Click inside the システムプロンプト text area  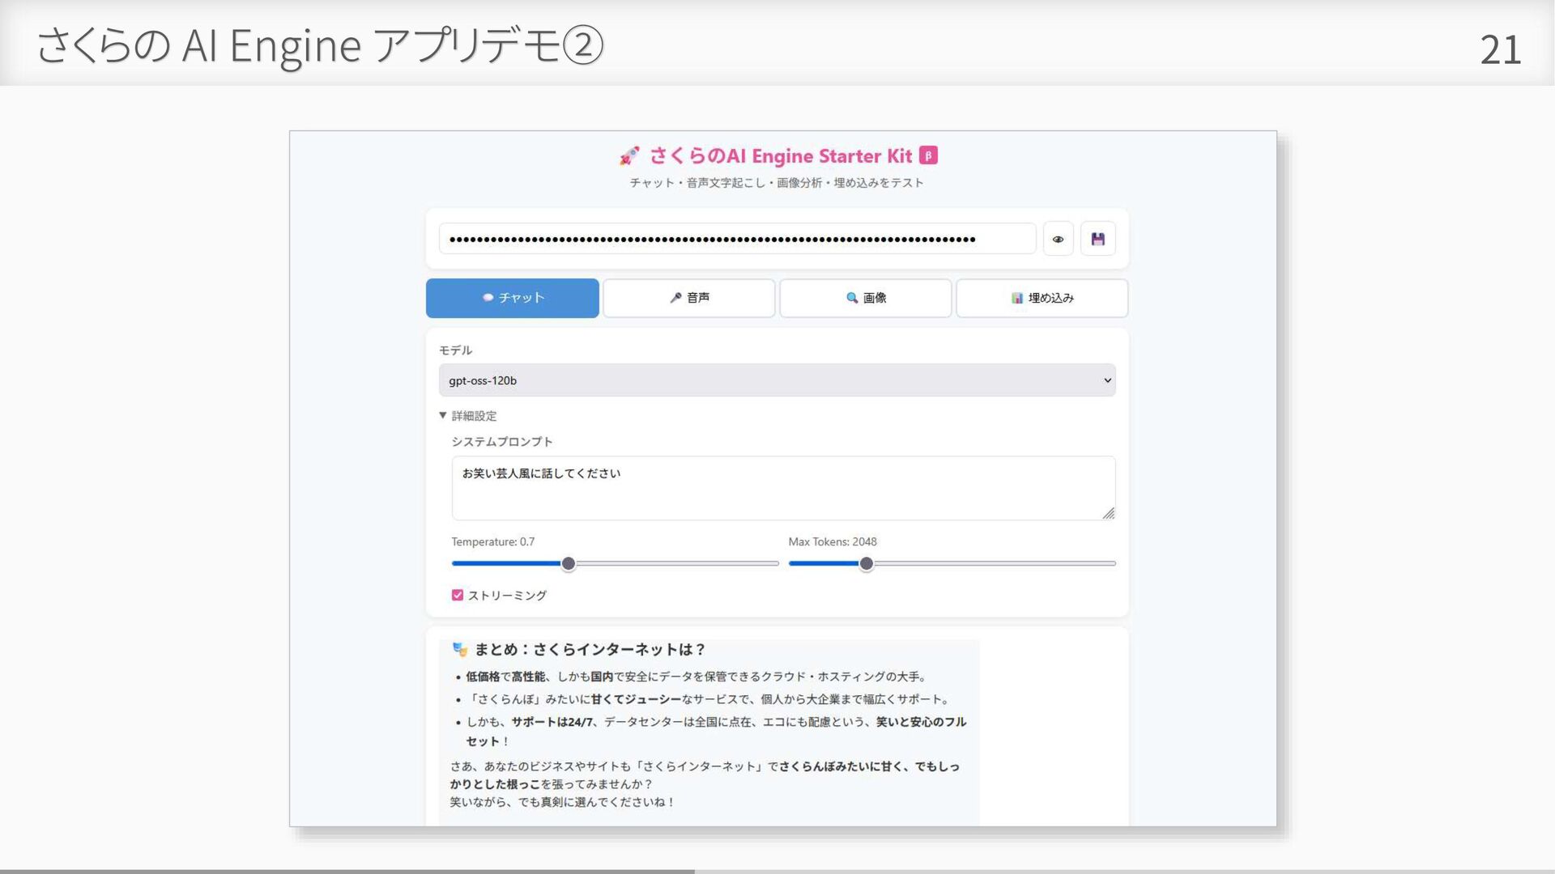(782, 488)
